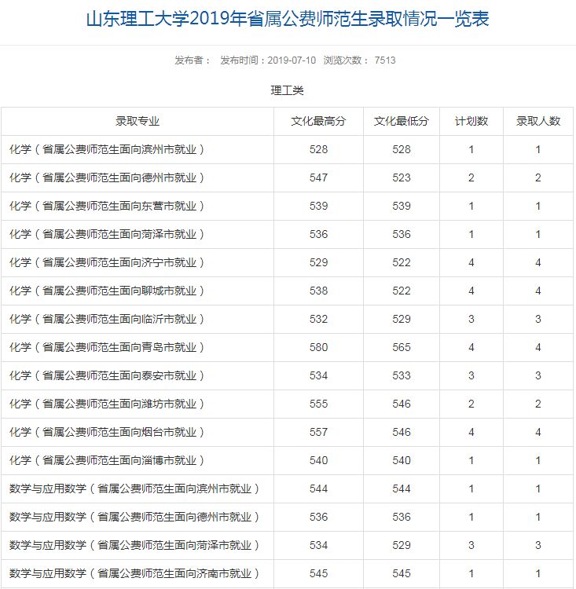Viewport: 576px width, 589px height.
Task: Click highest score 557 for 烟台市 chemistry
Action: click(x=318, y=432)
